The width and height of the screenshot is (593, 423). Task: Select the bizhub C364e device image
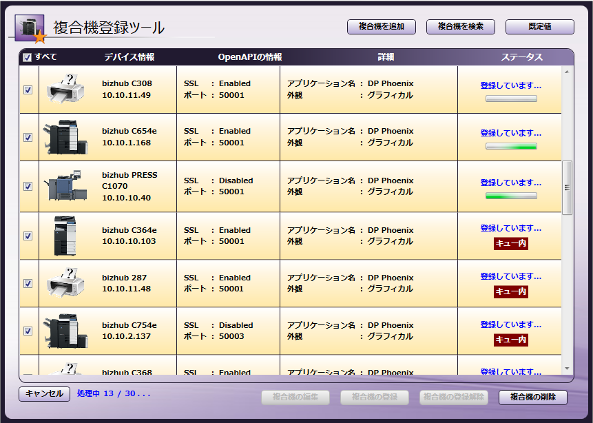65,236
